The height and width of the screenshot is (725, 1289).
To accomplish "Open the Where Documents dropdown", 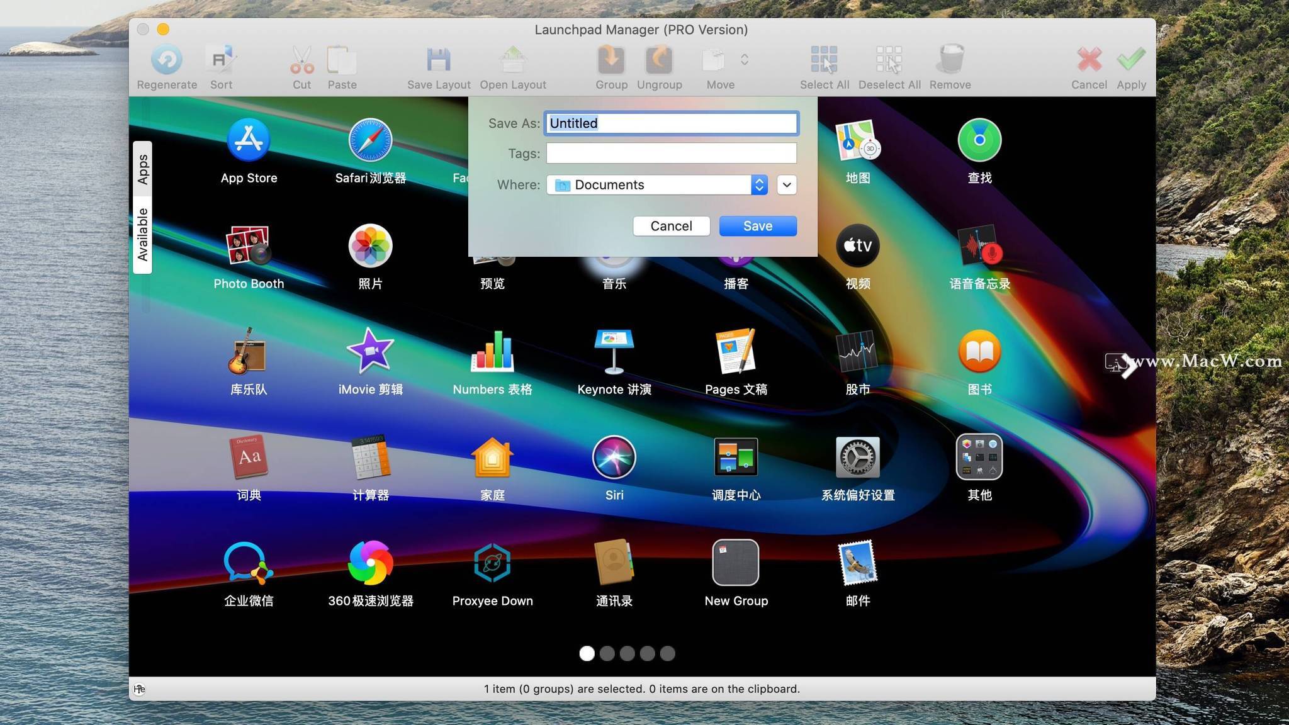I will [657, 184].
